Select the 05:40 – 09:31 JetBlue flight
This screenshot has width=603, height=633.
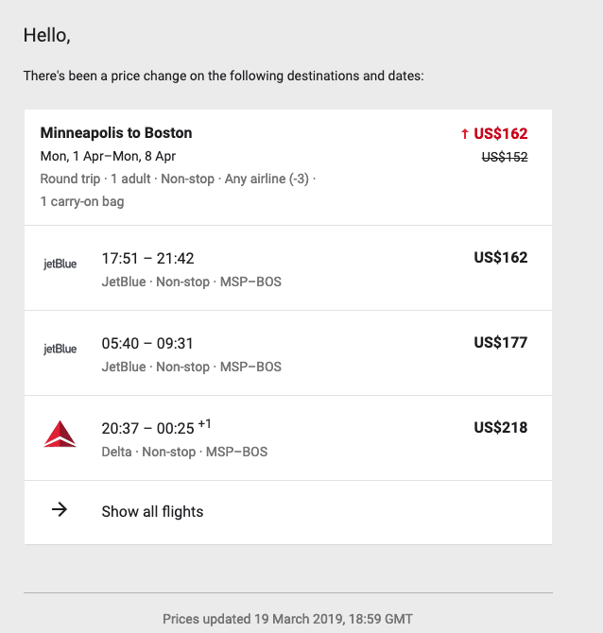pyautogui.click(x=288, y=353)
